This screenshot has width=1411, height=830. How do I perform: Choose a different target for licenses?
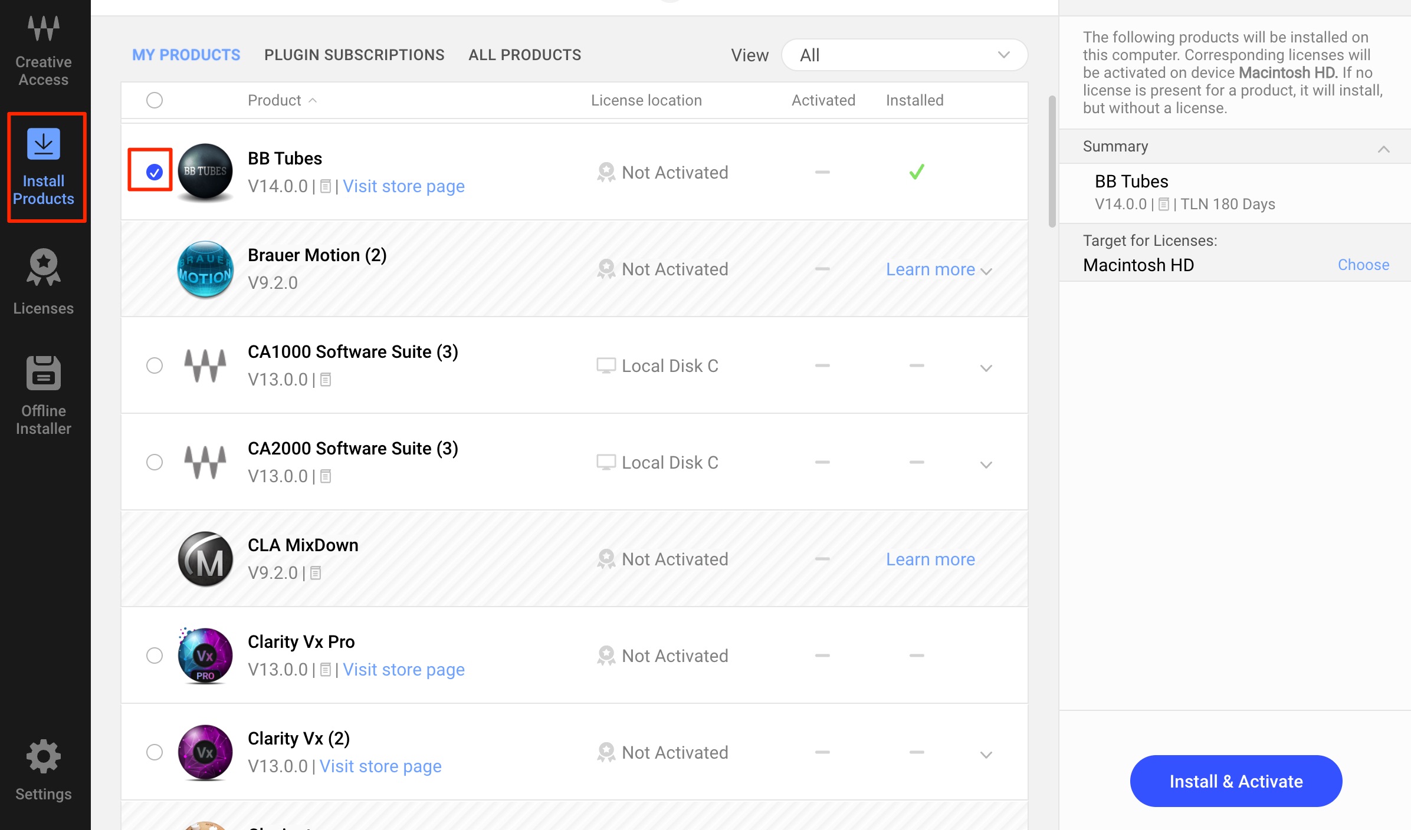click(1363, 265)
